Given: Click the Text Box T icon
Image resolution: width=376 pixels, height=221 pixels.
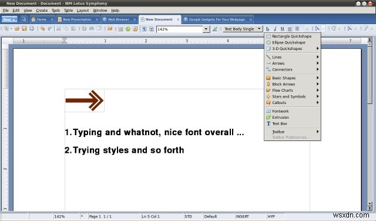Looking at the screenshot, I should 268,123.
